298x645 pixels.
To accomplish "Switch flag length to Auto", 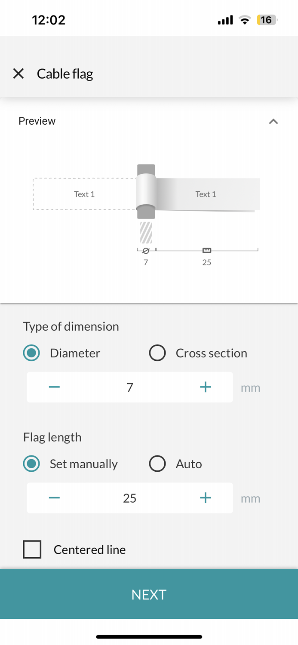I will [157, 464].
